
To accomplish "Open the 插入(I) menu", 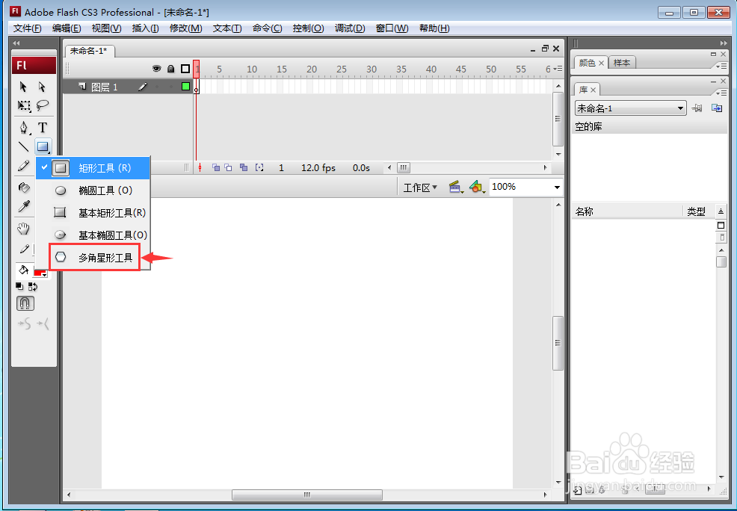I will (x=145, y=28).
